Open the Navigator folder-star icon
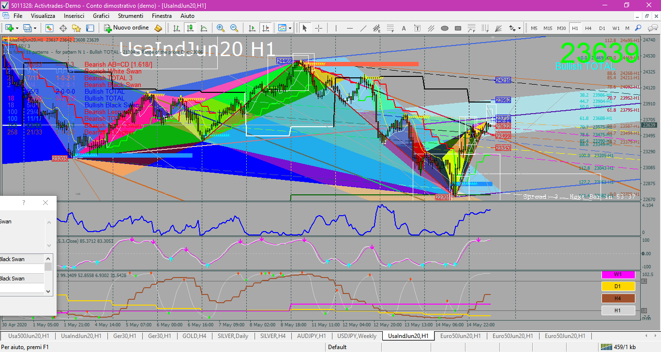 (x=76, y=28)
